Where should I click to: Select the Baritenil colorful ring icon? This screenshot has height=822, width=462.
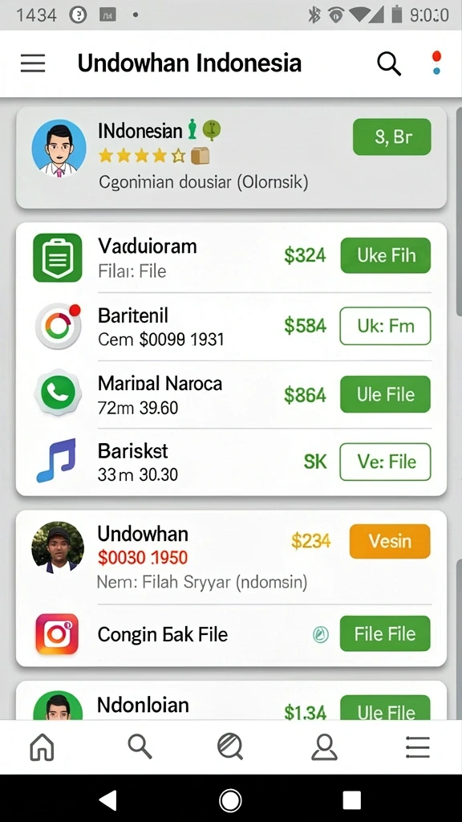(x=58, y=326)
